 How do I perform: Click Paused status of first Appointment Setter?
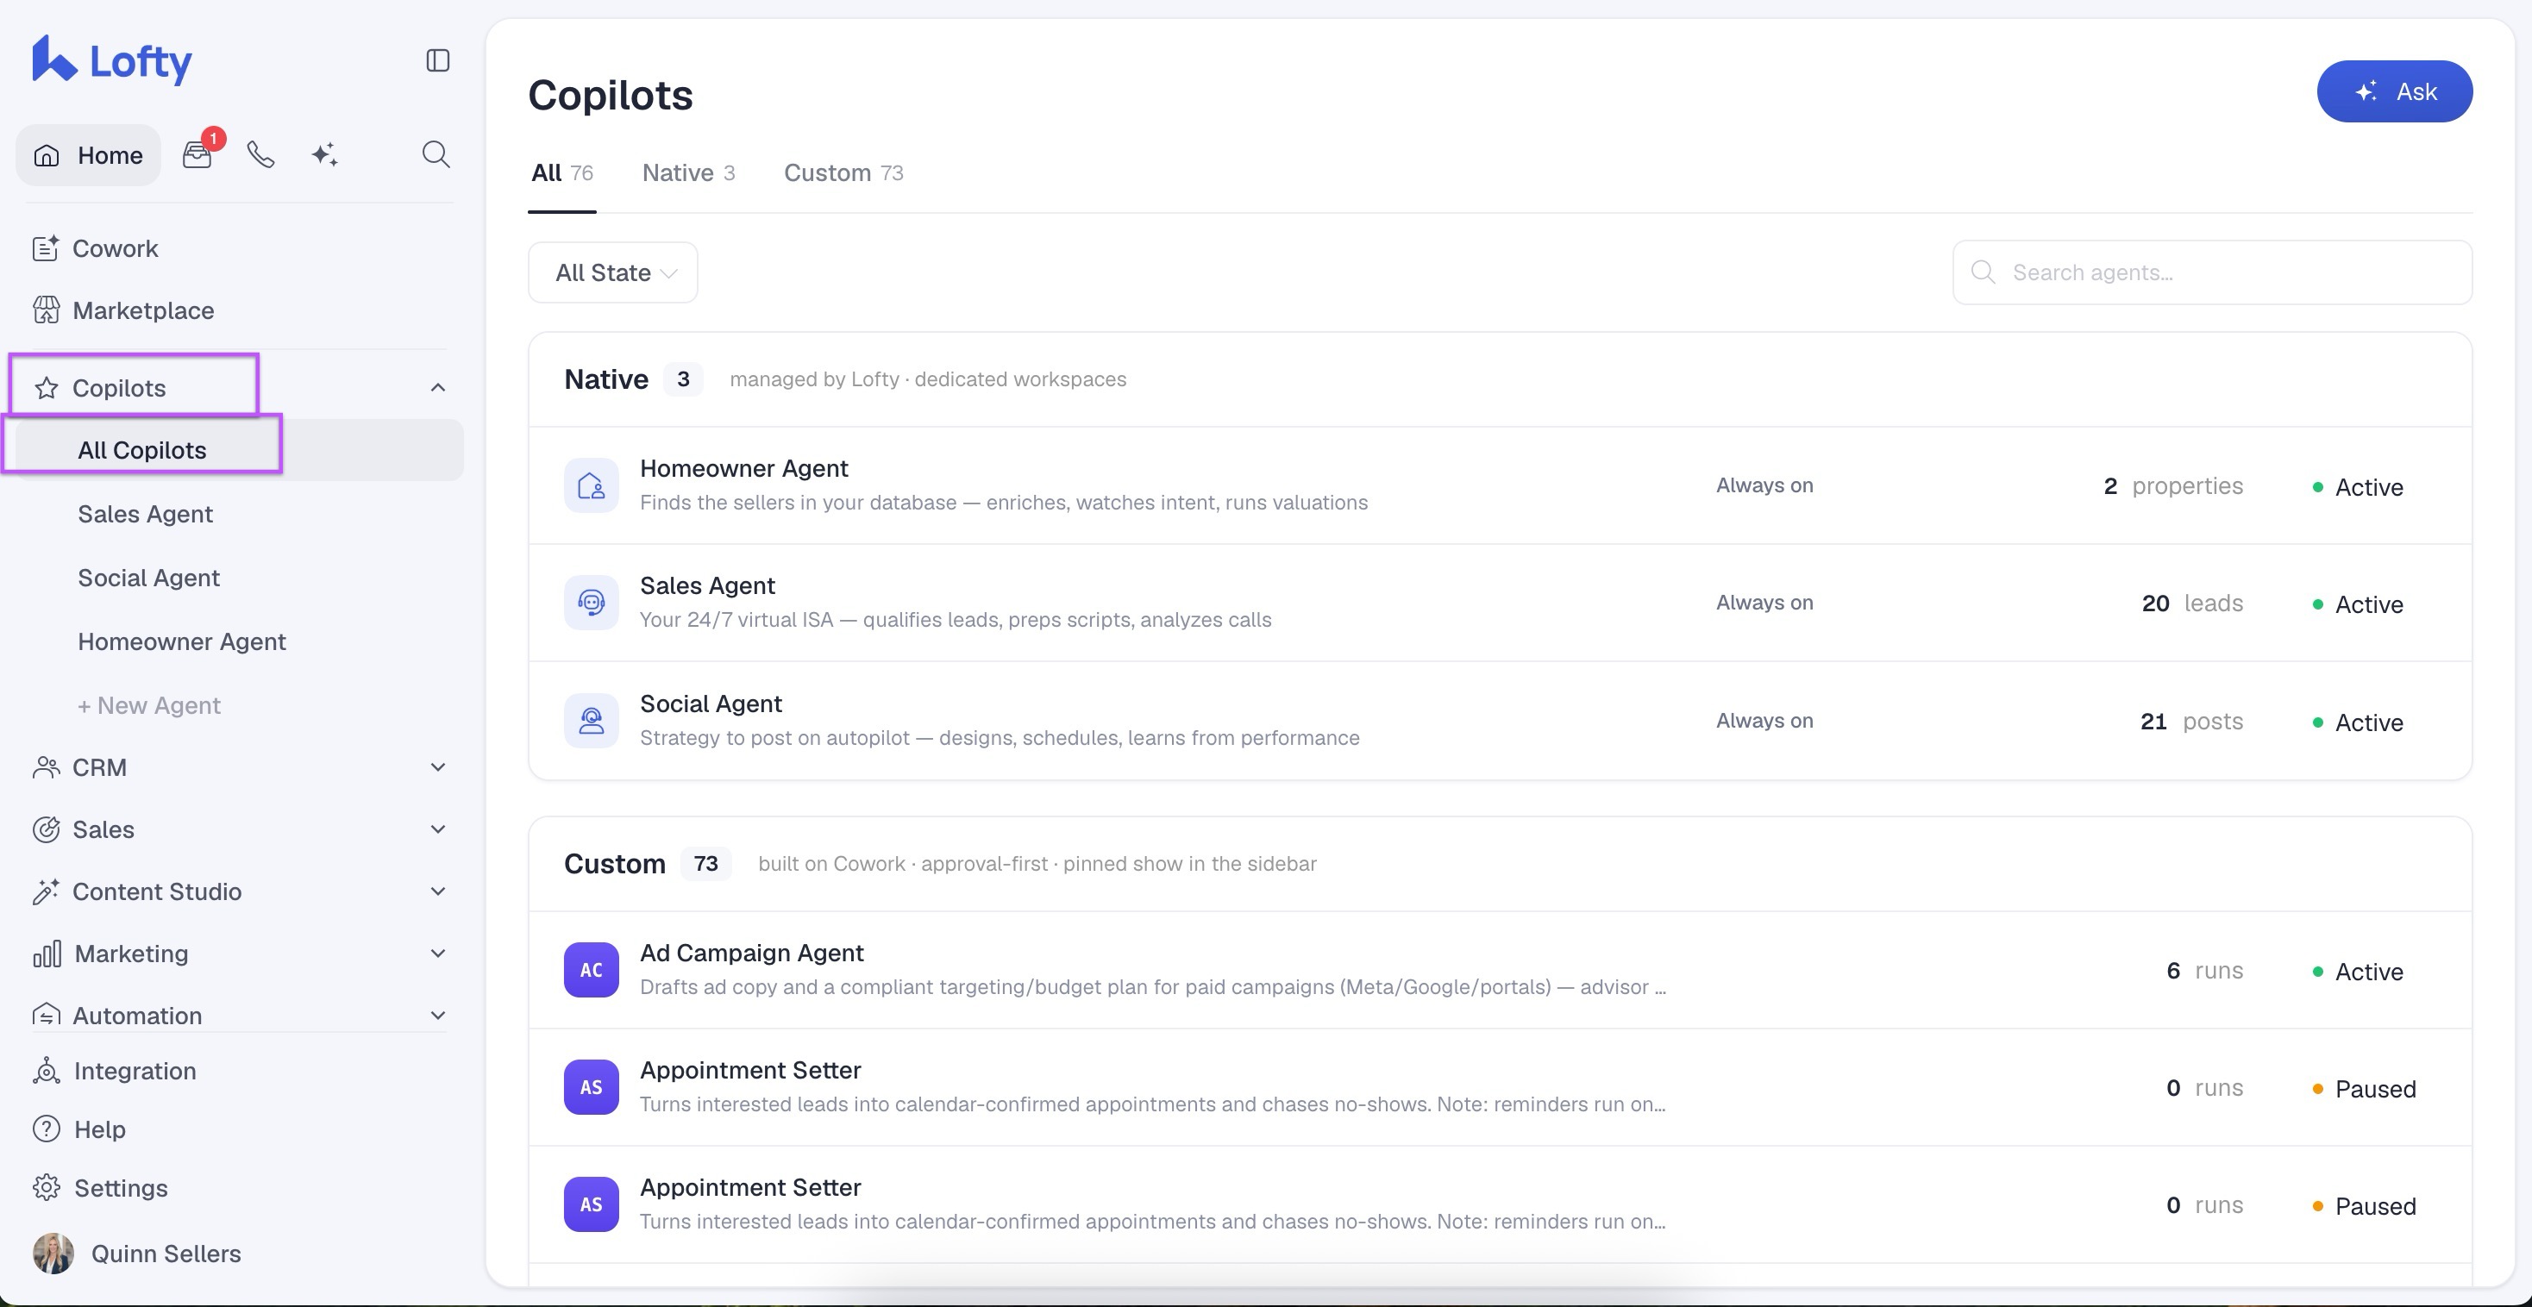[2364, 1089]
